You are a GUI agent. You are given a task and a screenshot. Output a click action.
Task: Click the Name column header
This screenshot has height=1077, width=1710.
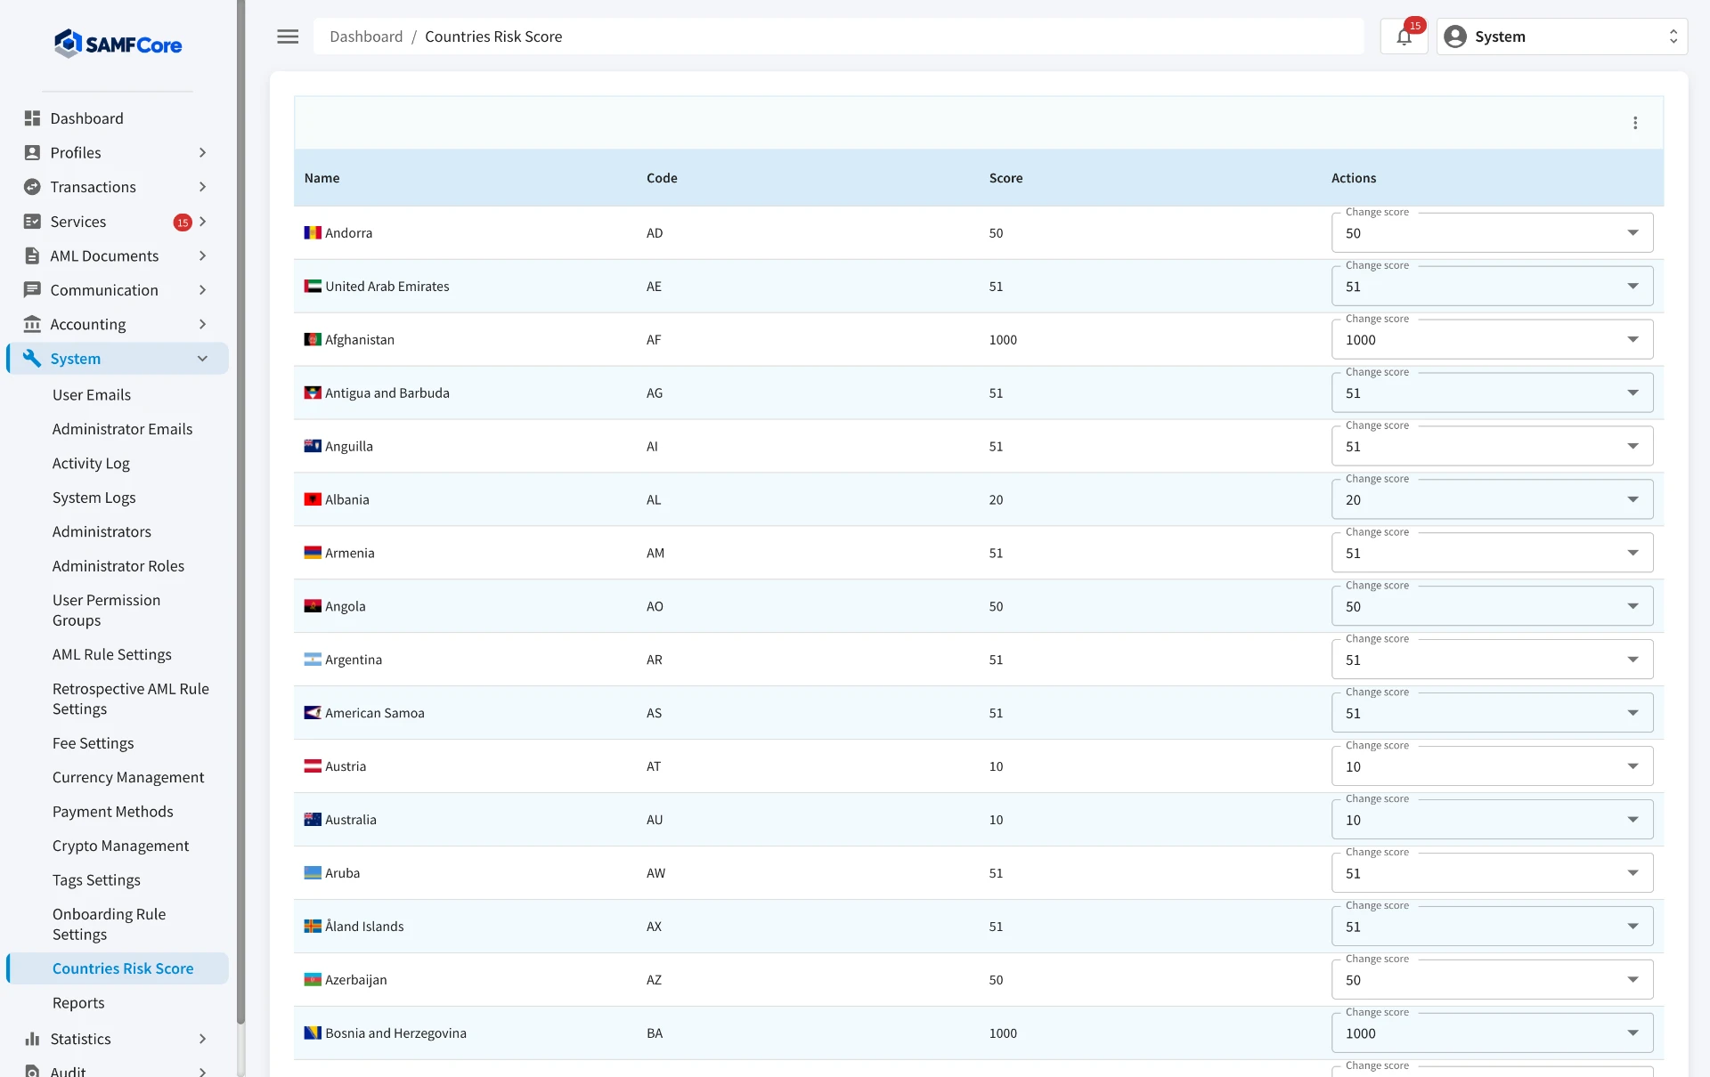point(322,178)
